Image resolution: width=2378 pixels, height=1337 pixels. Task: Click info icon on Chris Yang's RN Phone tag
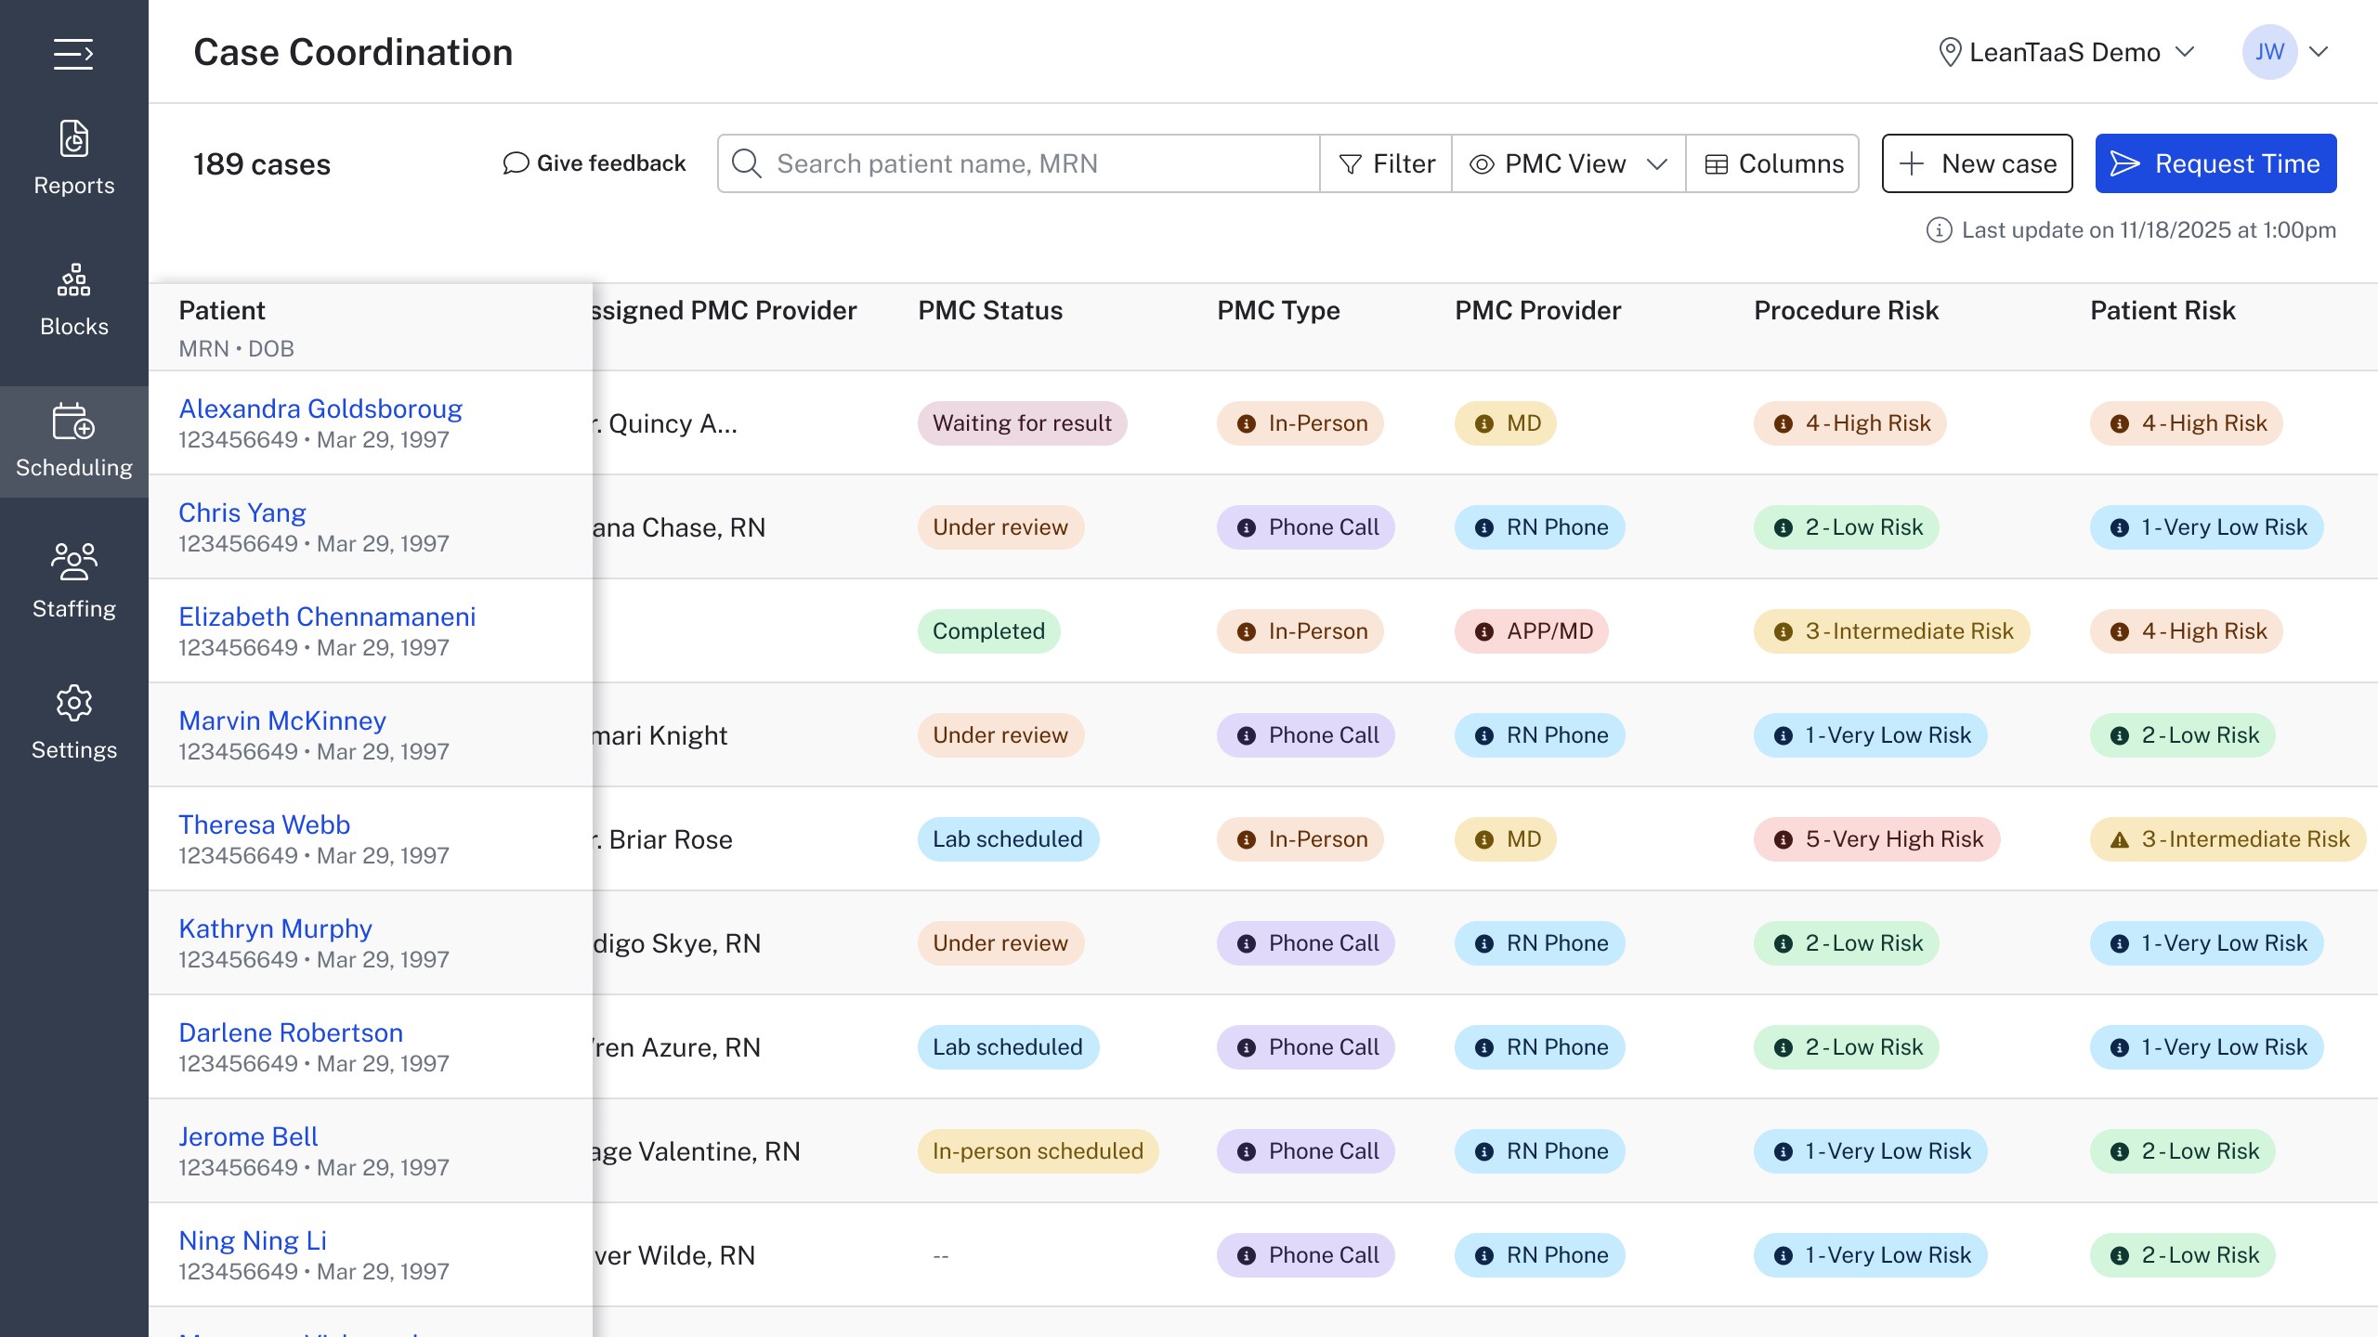1484,528
